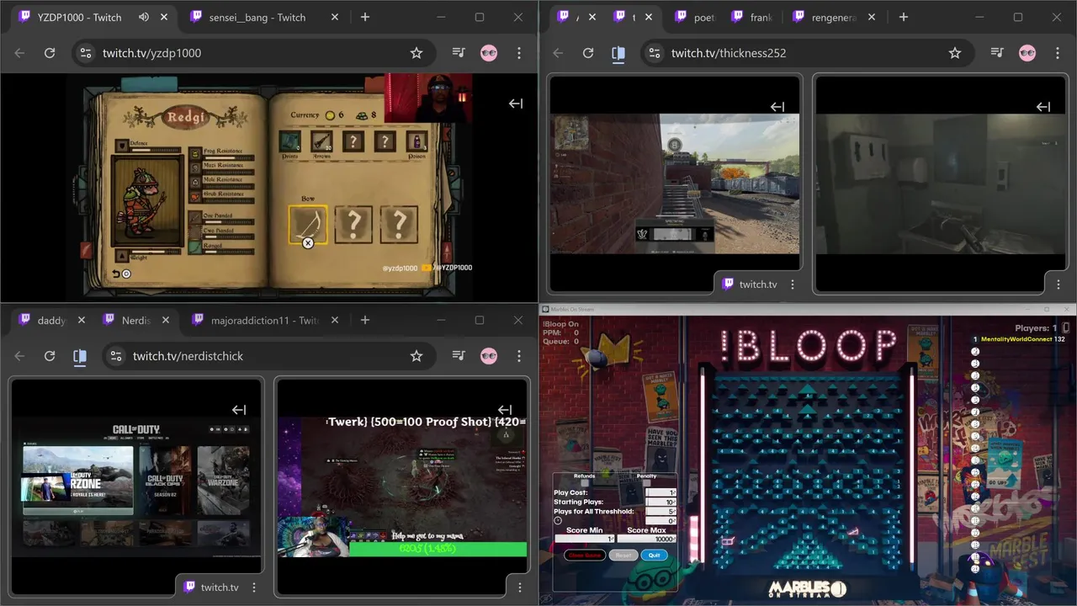
Task: Click the Score Min field
Action: coord(584,539)
